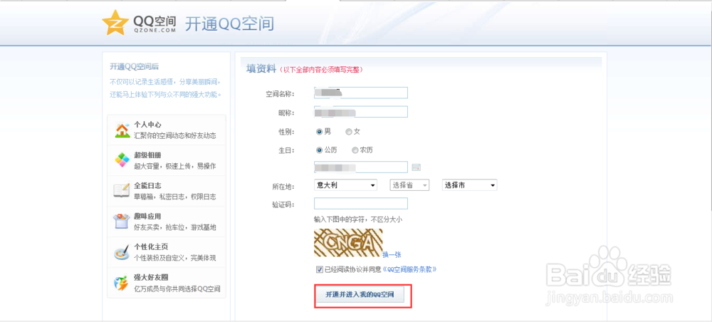The image size is (712, 322).
Task: Open the country dropdown showing 意大利
Action: [x=345, y=185]
